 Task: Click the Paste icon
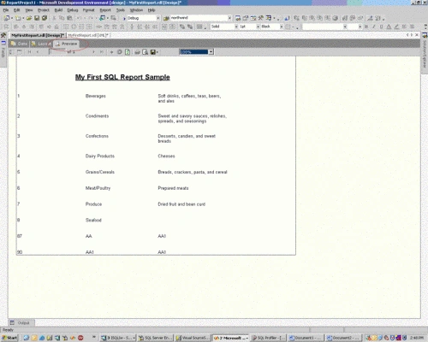point(69,18)
